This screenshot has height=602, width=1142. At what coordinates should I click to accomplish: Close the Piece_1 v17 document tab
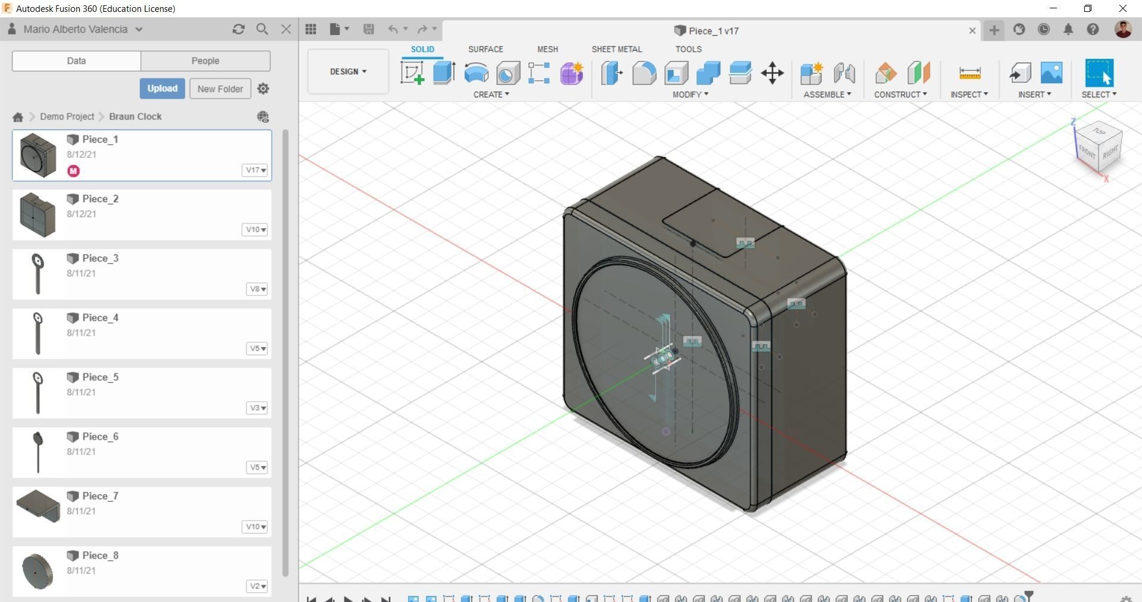click(x=972, y=30)
